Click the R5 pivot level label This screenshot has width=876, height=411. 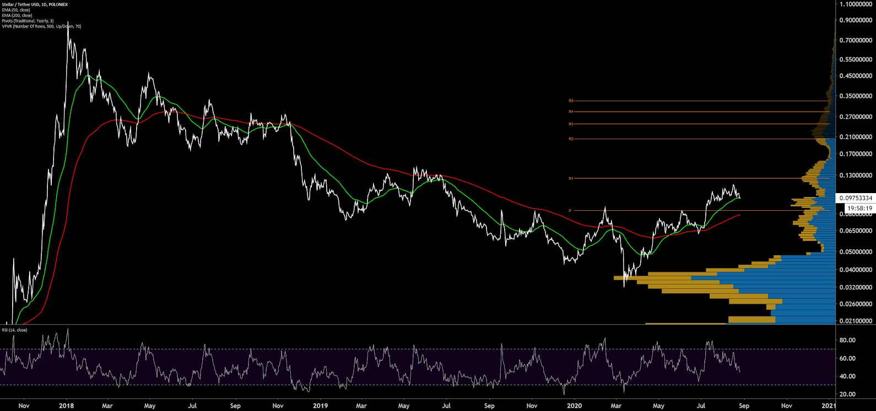[571, 101]
